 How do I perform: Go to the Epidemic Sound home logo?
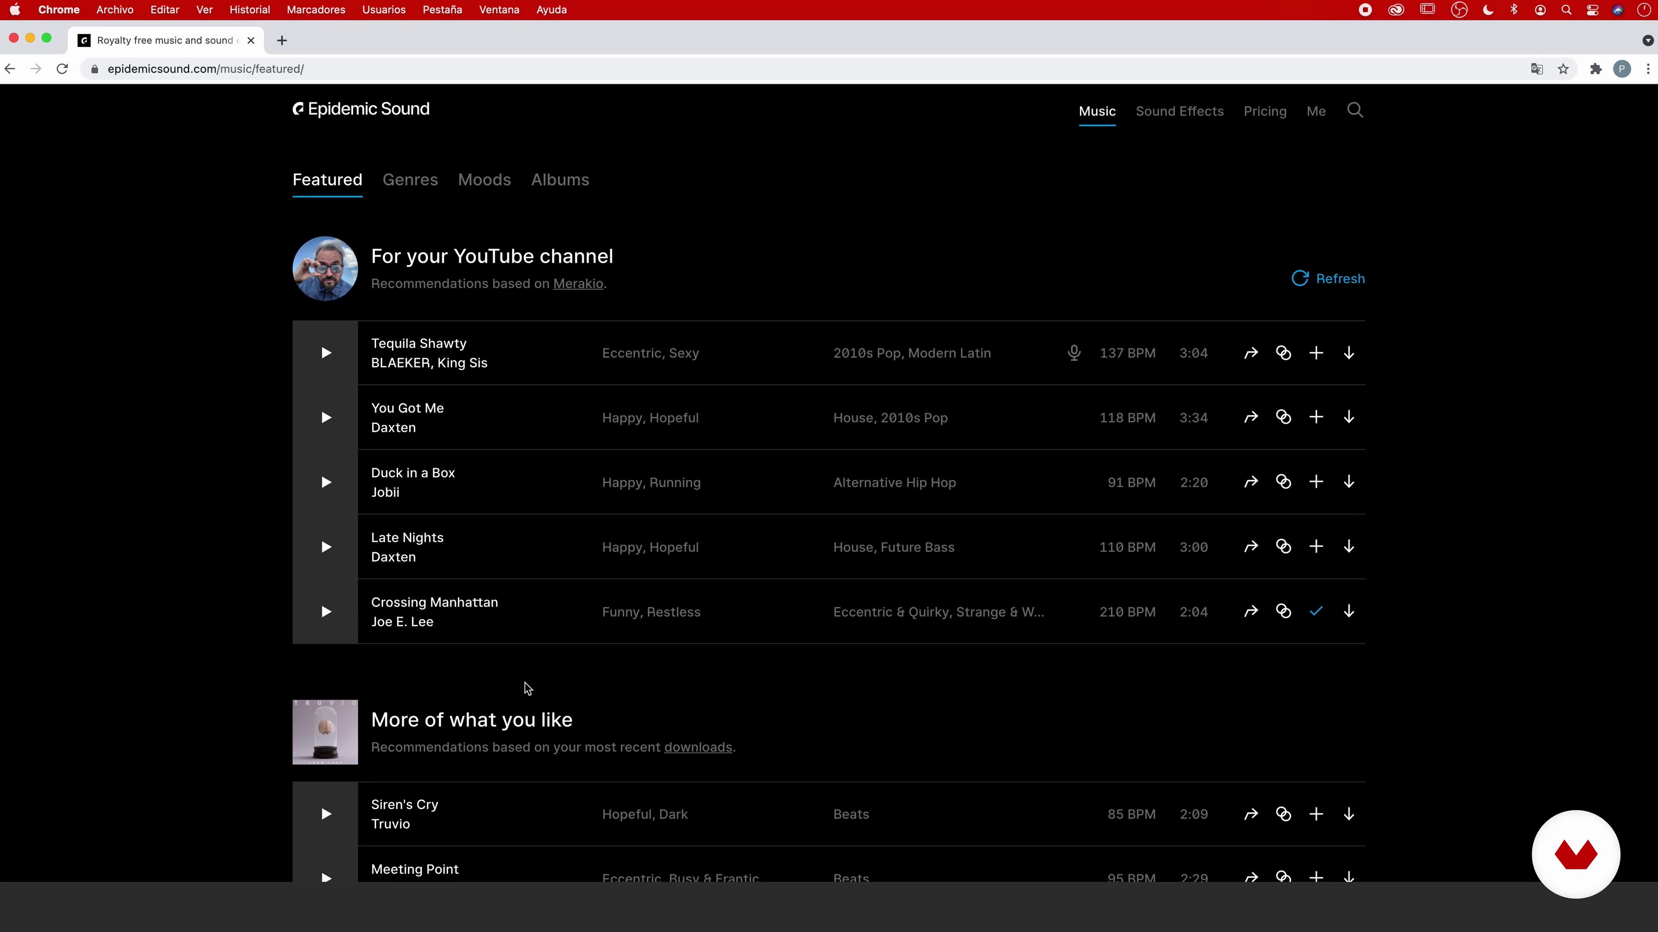pyautogui.click(x=361, y=109)
